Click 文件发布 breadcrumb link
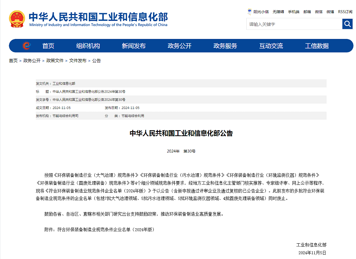Viewport: 356px width, 259px height. [x=78, y=61]
